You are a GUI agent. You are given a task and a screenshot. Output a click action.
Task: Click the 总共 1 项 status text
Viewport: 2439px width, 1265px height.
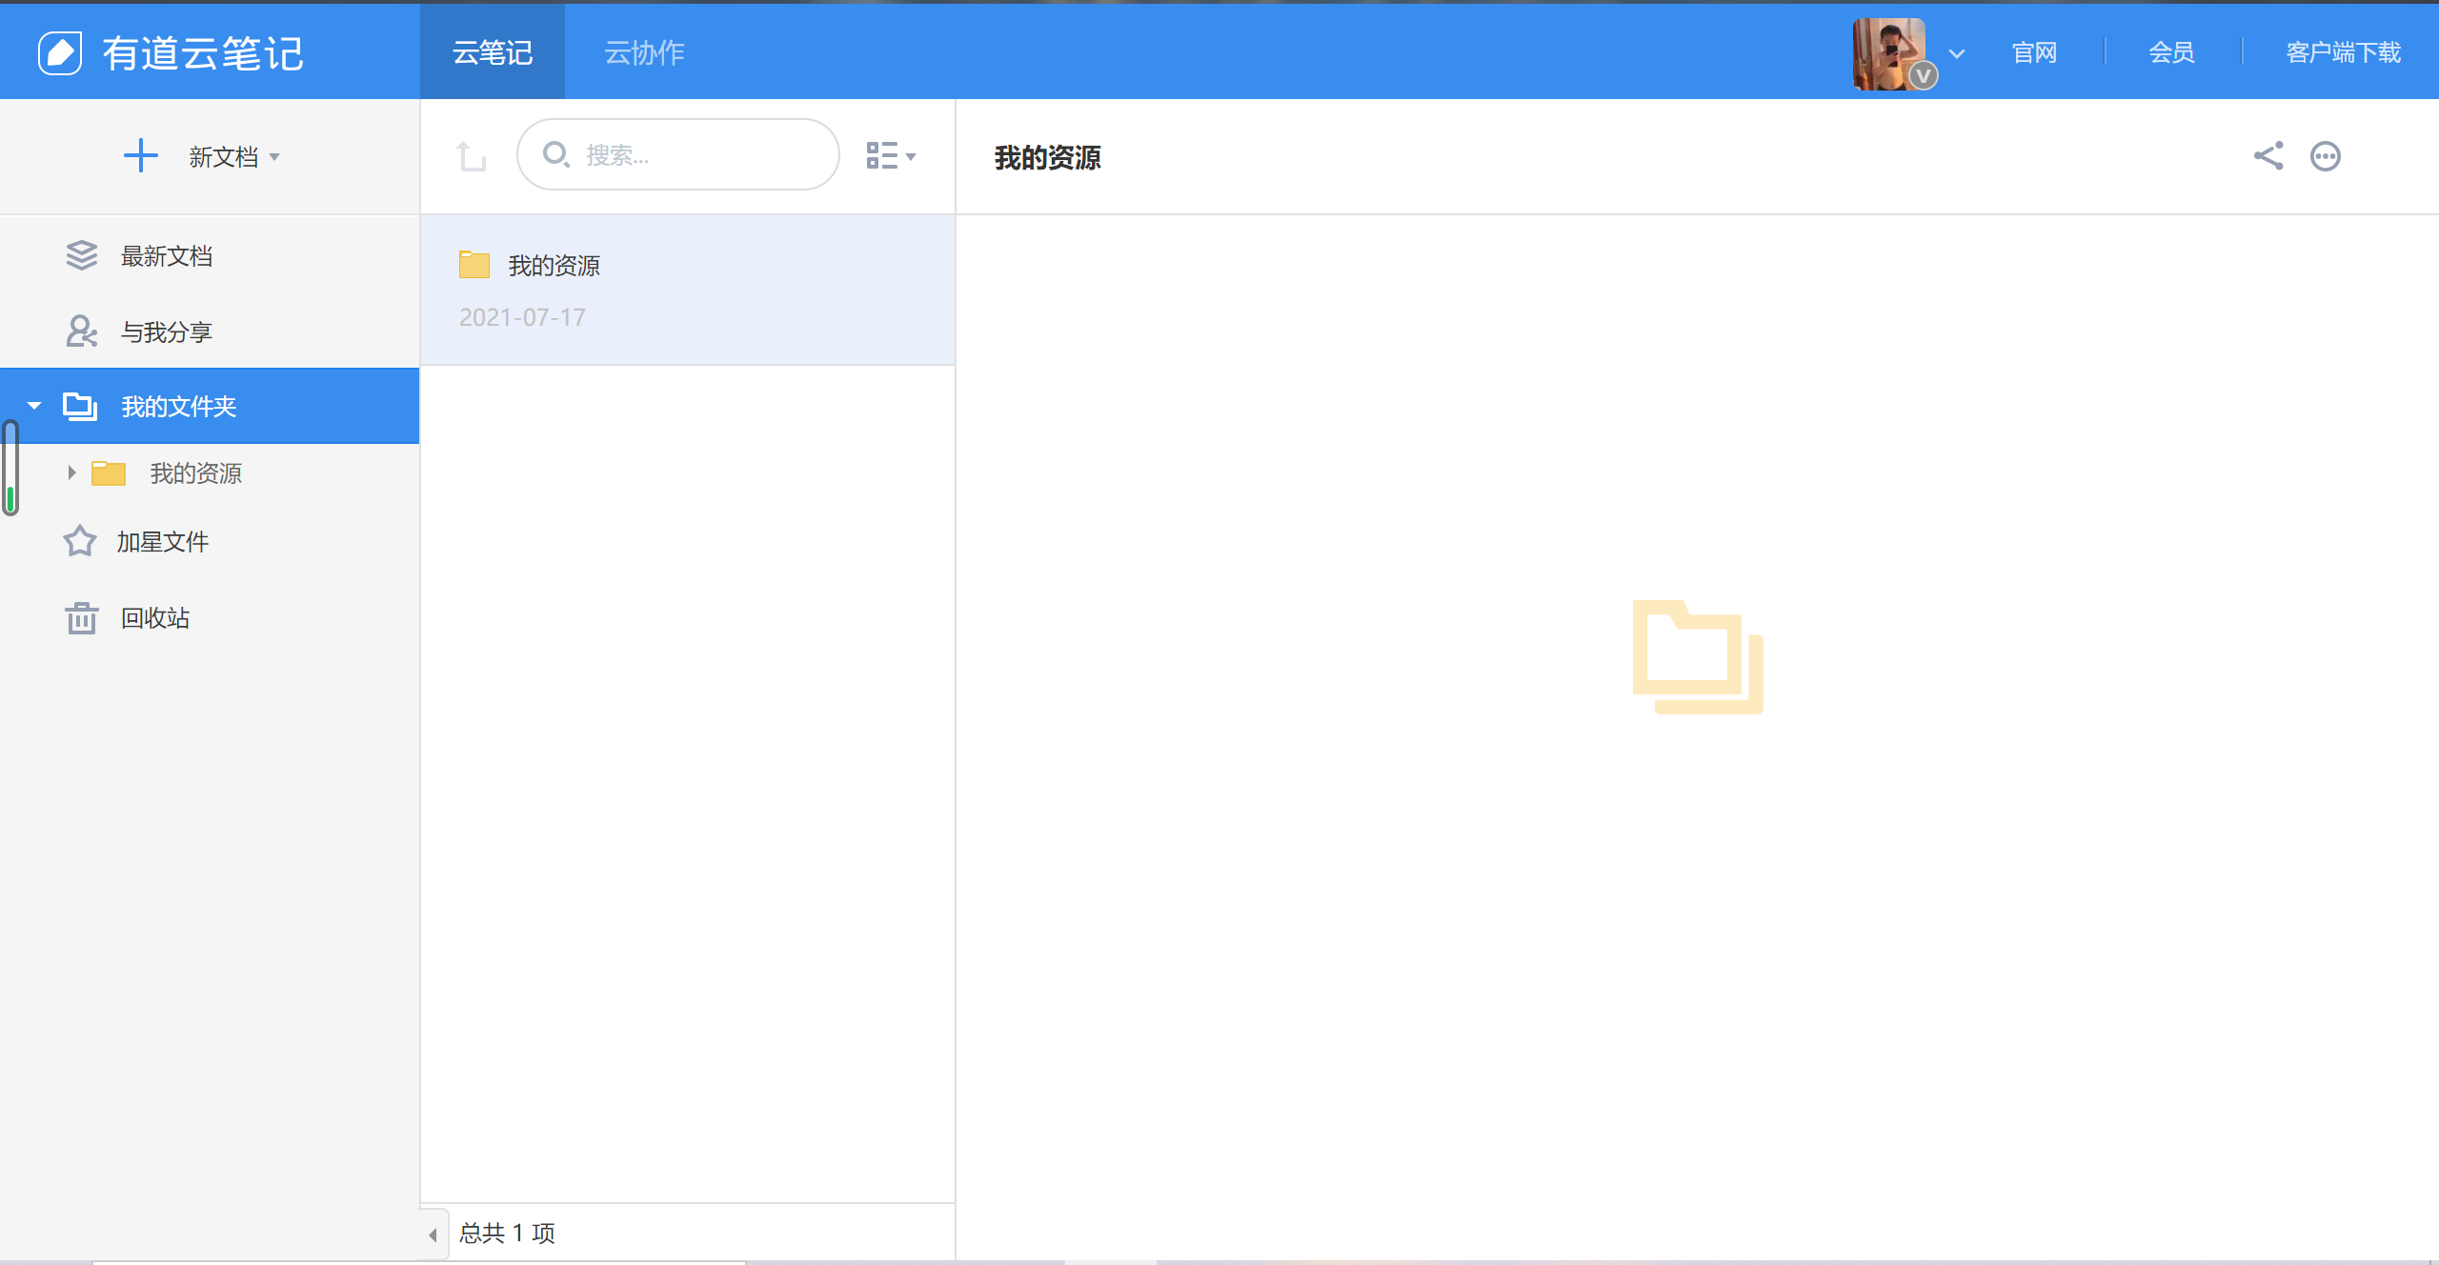[507, 1234]
